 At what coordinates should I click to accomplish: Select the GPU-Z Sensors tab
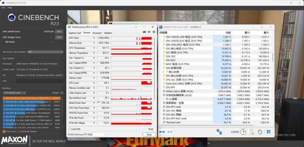pos(87,33)
